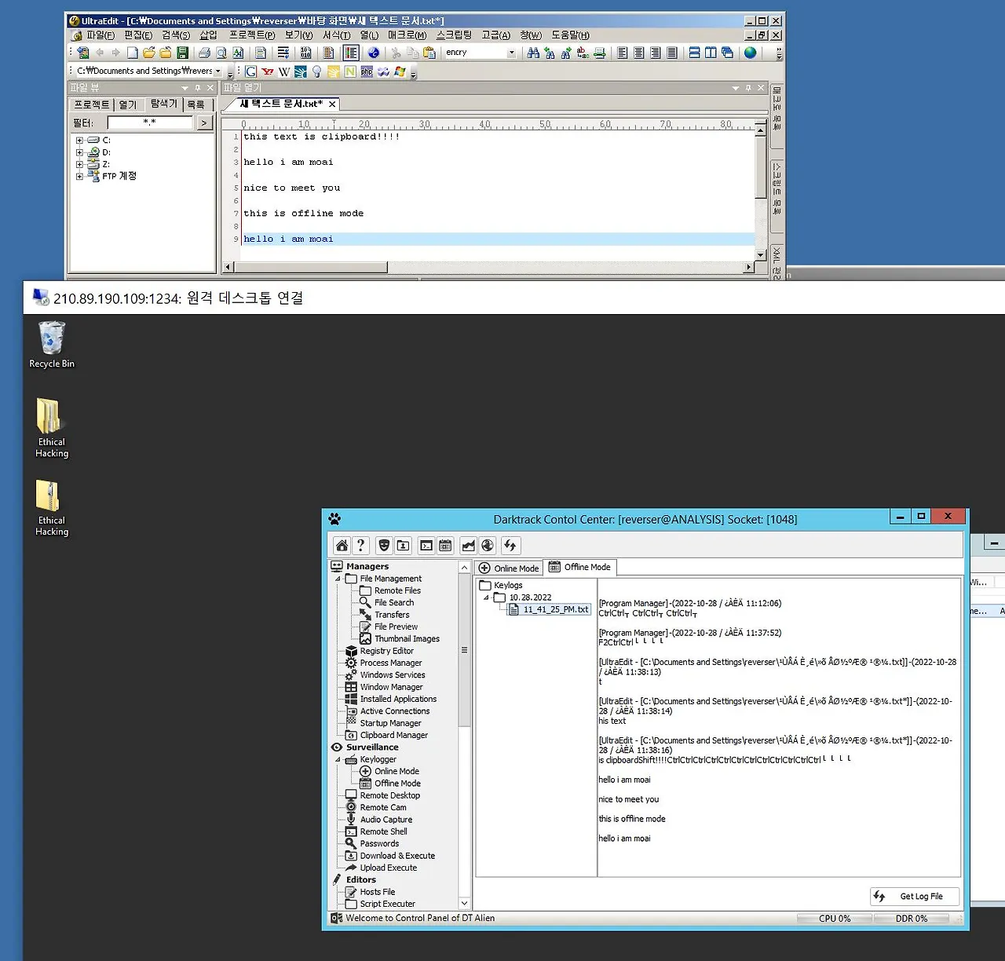Click the contact card icon in Darktrack toolbar
1005x961 pixels.
pos(403,546)
